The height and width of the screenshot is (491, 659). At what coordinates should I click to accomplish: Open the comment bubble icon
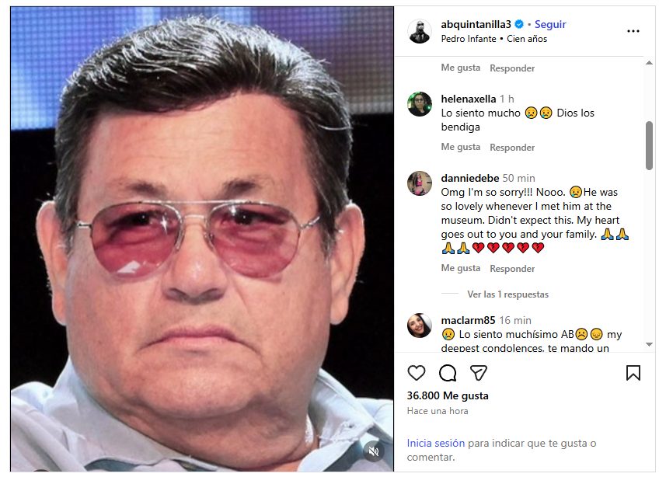click(x=448, y=373)
